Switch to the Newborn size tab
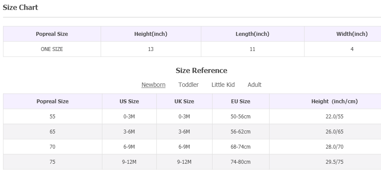The image size is (381, 178). [153, 85]
